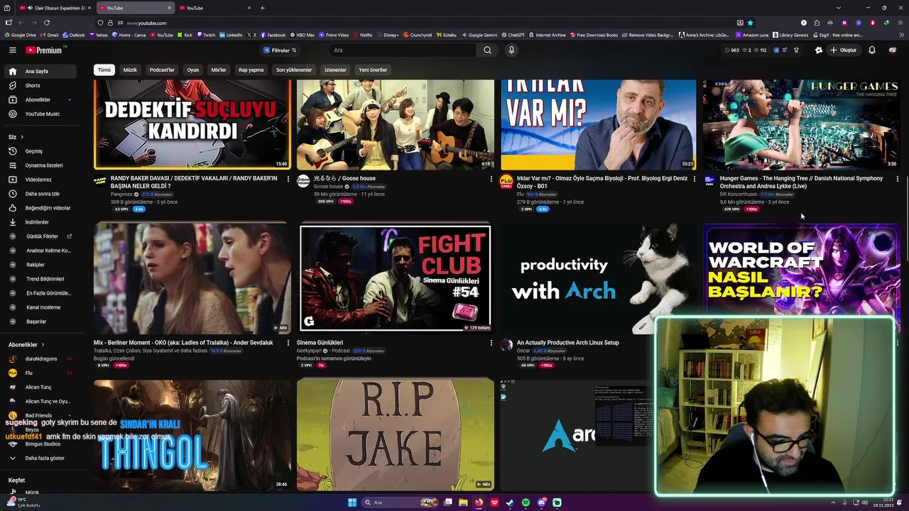Open the Filtreler filter button
Image resolution: width=909 pixels, height=511 pixels.
(x=280, y=50)
